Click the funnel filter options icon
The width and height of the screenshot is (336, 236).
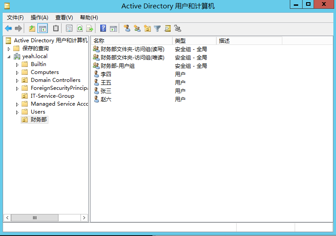pos(157,28)
